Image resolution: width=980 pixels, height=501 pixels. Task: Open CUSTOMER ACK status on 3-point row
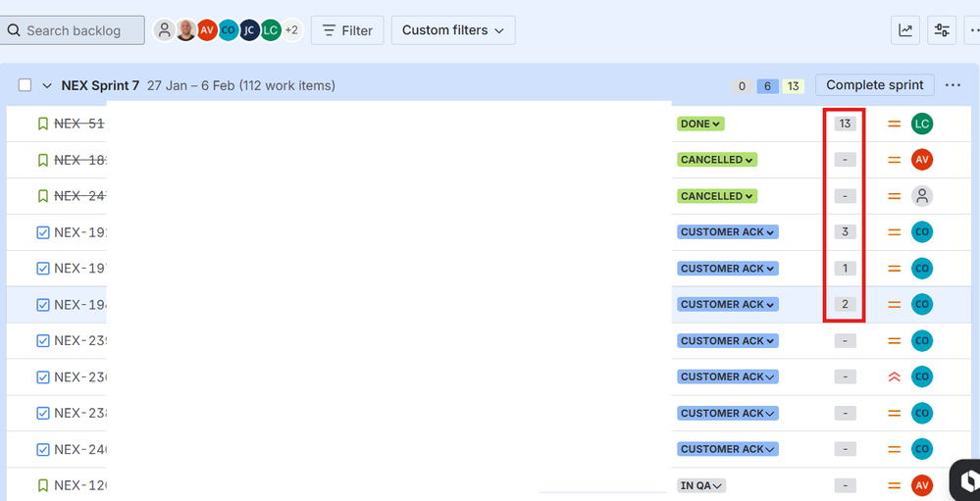click(x=728, y=231)
